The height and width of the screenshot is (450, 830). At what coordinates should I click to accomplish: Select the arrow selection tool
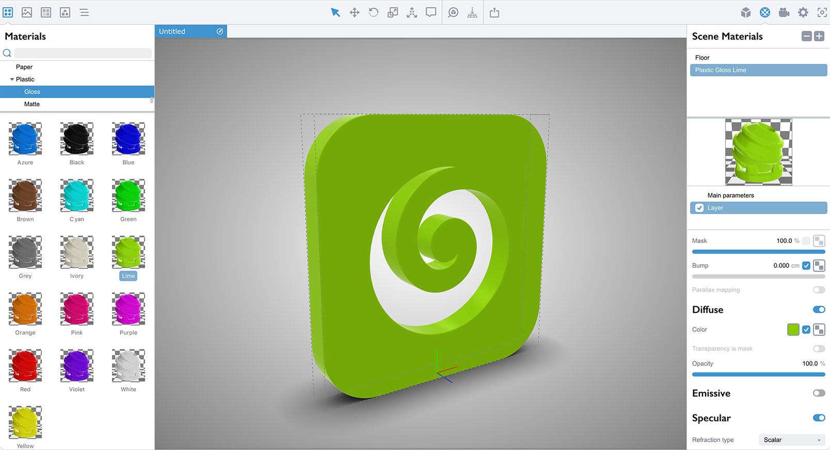click(x=336, y=12)
